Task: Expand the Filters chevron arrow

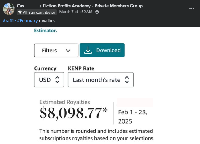Action: coord(68,50)
